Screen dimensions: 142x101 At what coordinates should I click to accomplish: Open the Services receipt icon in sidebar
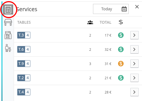coord(8,9)
